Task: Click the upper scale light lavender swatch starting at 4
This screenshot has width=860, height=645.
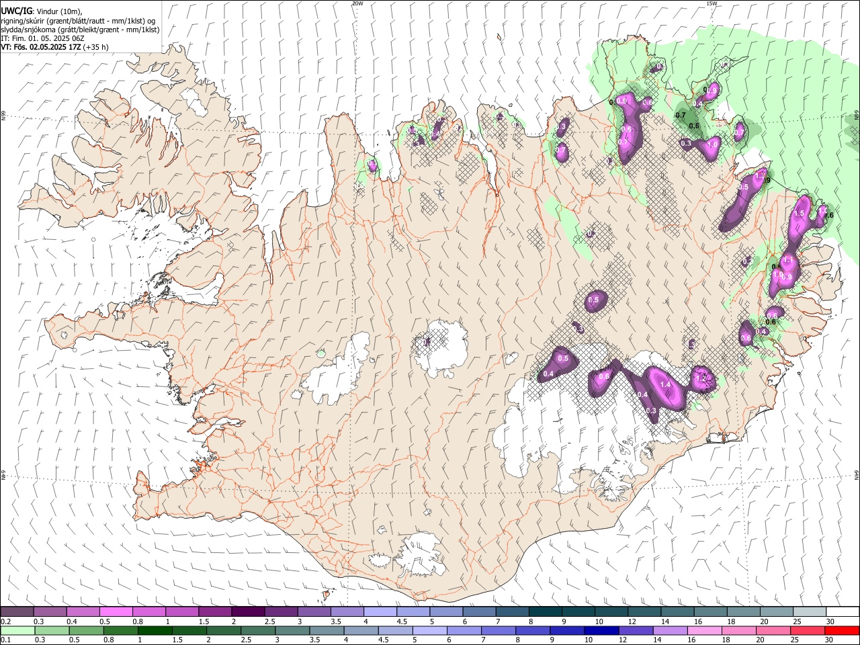Action: tap(380, 612)
